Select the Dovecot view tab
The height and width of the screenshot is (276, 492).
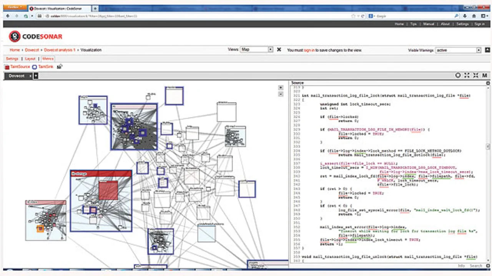tap(16, 76)
